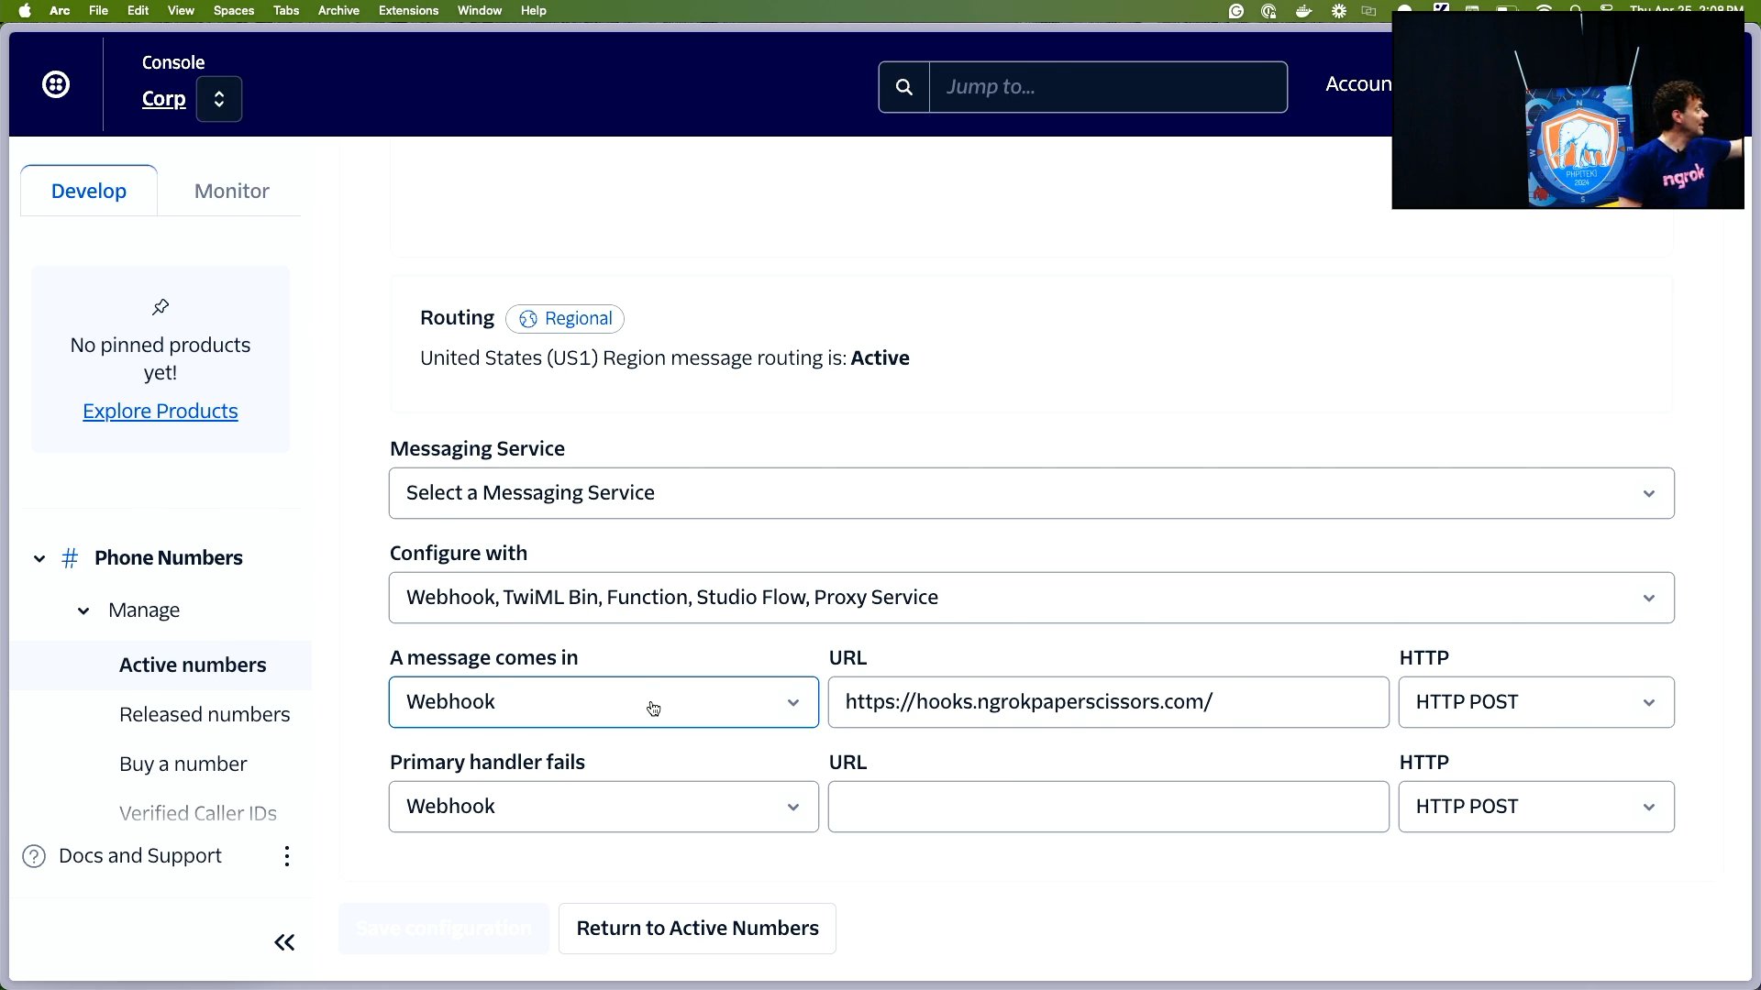The image size is (1761, 990).
Task: Open Select a Messaging Service dropdown
Action: 1032,493
